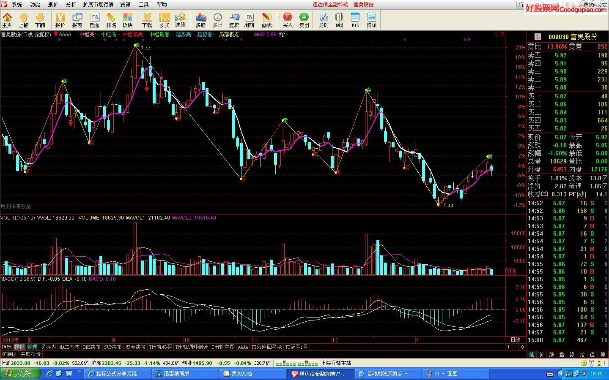Open the 扩展区 tab
Image resolution: width=609 pixels, height=380 pixels.
tap(9, 354)
